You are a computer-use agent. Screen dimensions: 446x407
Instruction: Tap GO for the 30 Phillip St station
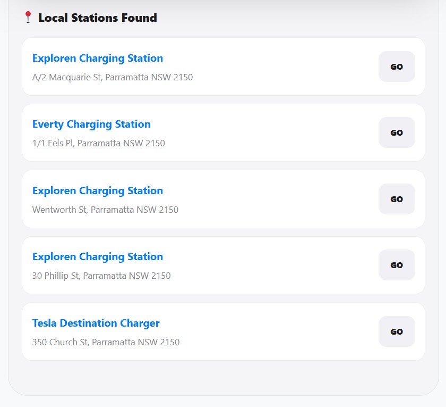(x=397, y=265)
